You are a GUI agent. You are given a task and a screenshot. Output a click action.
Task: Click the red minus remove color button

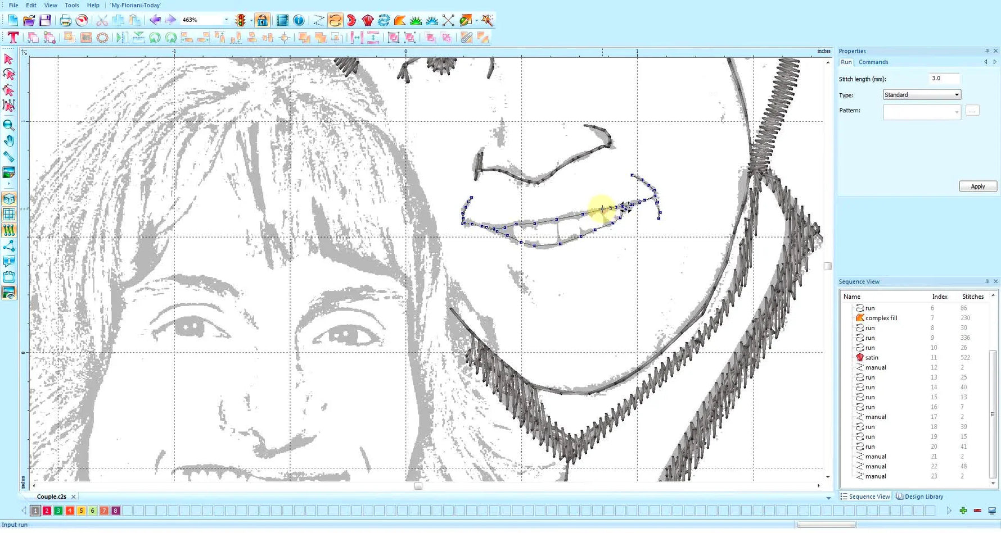pos(977,511)
